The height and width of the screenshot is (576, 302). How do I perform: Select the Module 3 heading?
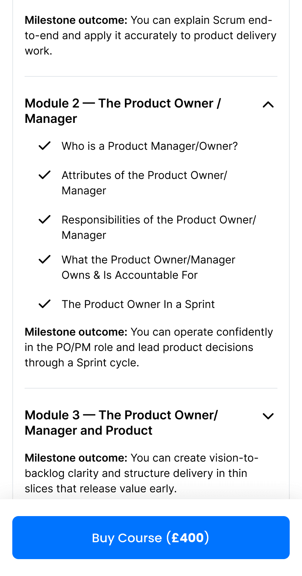[x=122, y=422]
